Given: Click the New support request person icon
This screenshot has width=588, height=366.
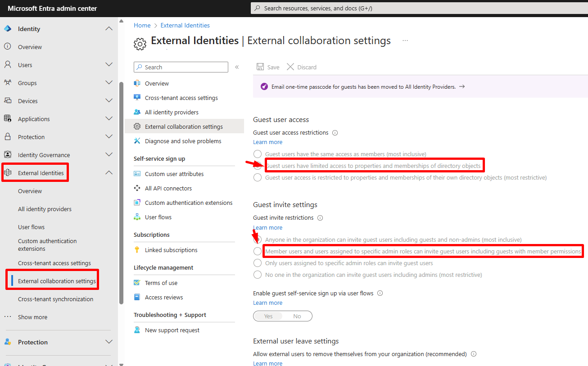Looking at the screenshot, I should pyautogui.click(x=137, y=330).
